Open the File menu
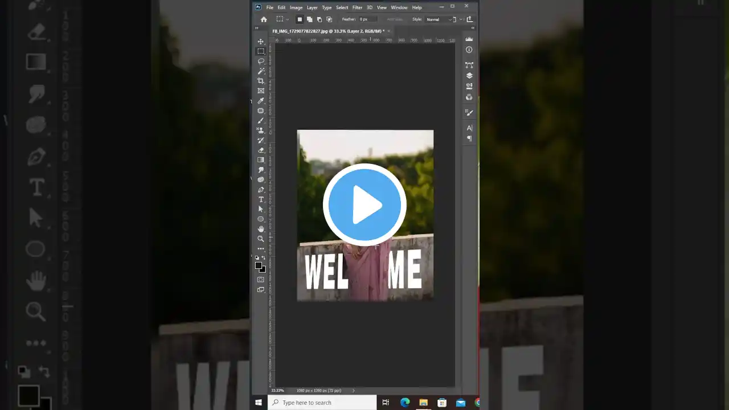The width and height of the screenshot is (729, 410). 270,7
